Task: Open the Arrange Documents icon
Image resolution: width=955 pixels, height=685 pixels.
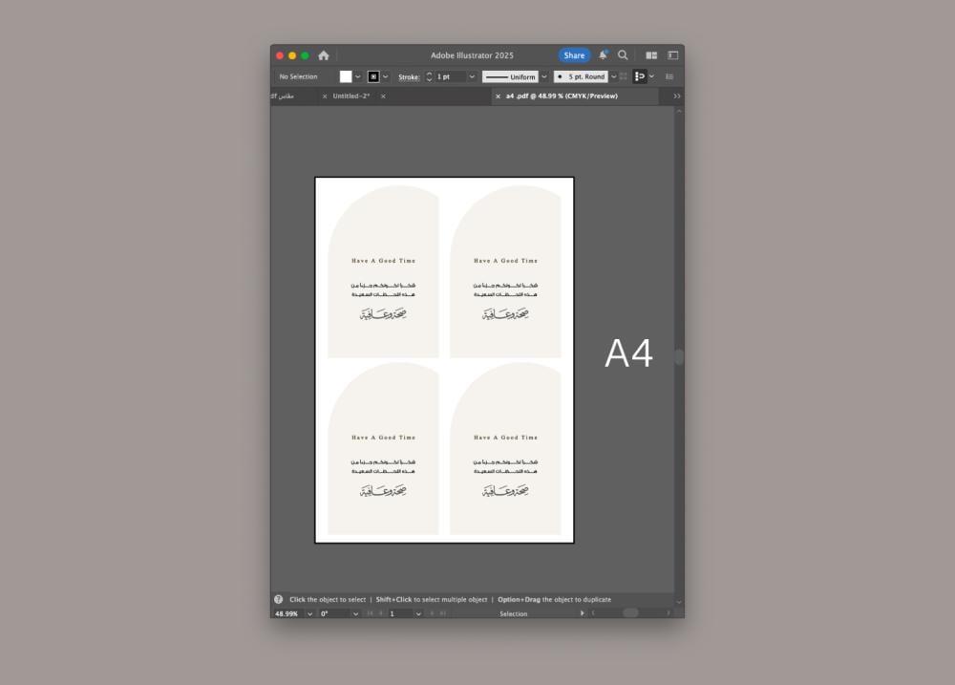Action: click(x=651, y=55)
